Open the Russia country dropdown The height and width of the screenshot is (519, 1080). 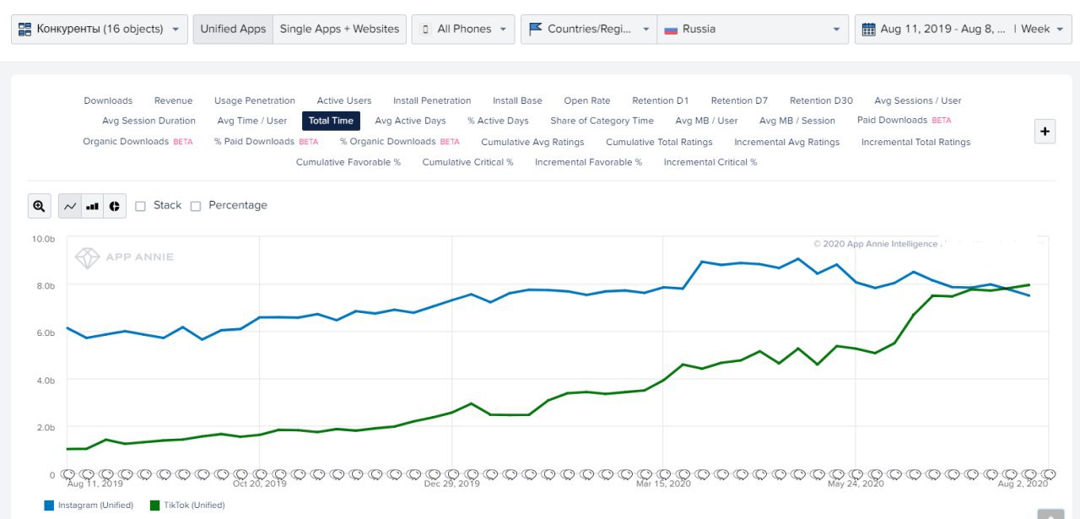[753, 29]
